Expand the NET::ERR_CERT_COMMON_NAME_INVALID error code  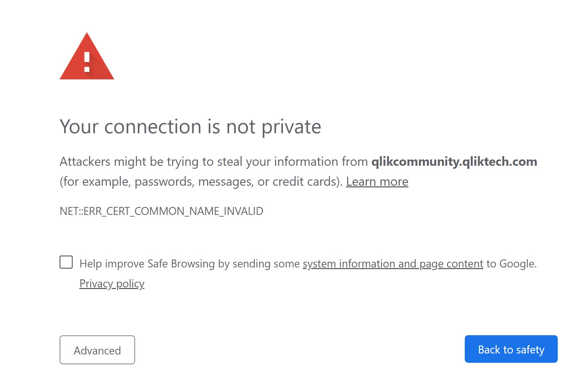(x=161, y=211)
